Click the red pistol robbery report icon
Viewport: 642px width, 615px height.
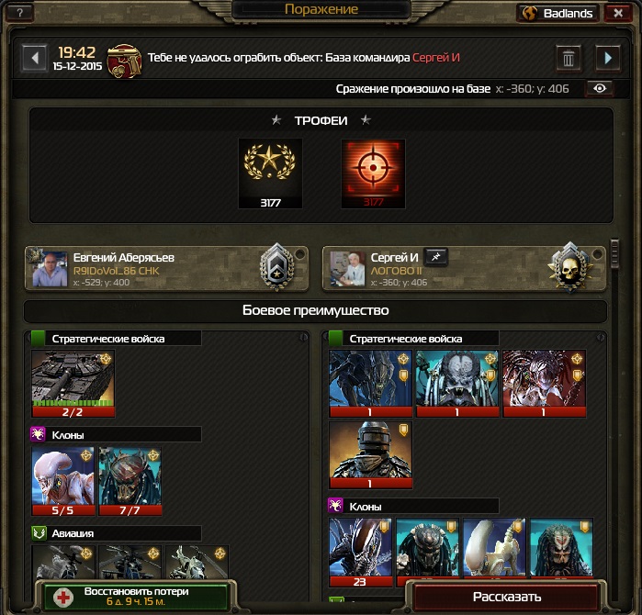point(125,61)
